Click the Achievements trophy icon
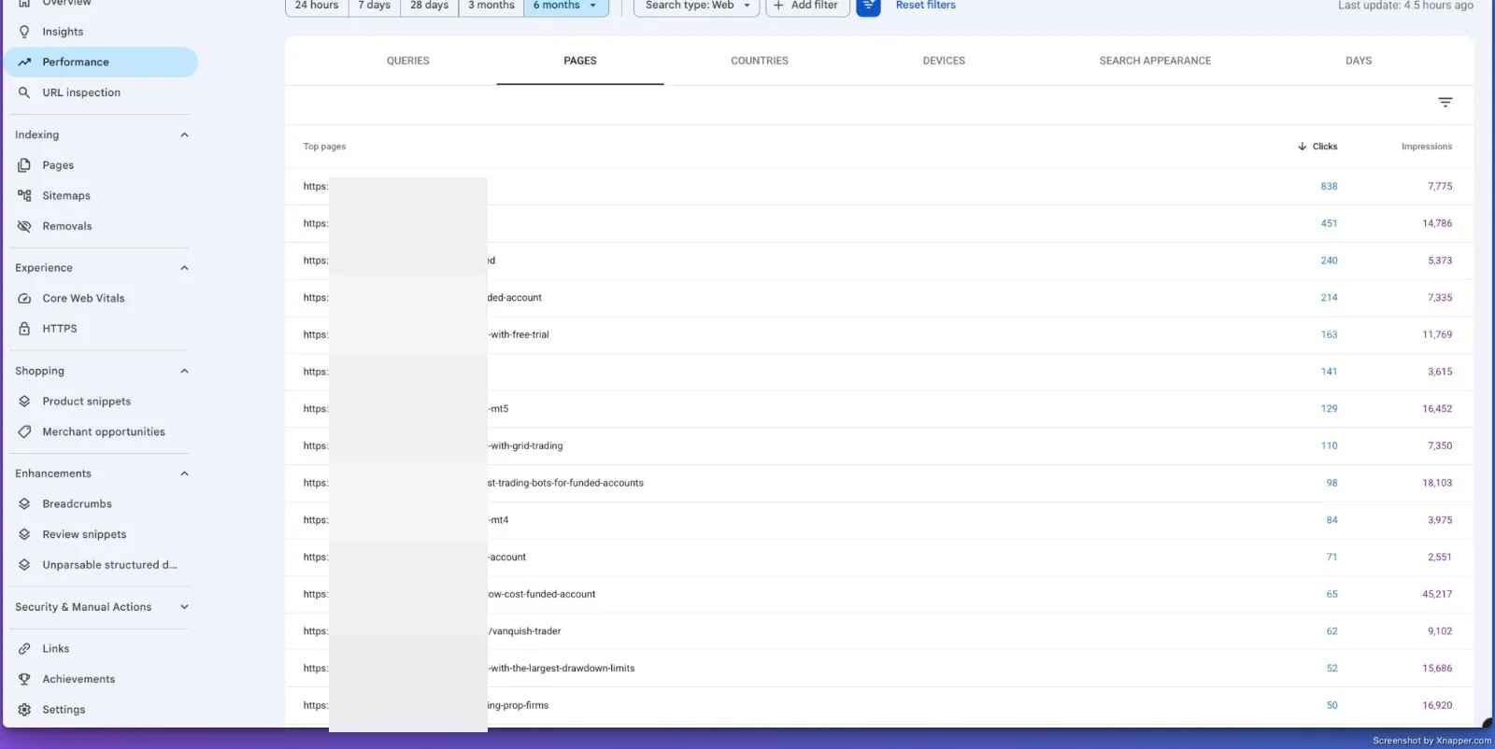Viewport: 1495px width, 749px height. [x=24, y=680]
